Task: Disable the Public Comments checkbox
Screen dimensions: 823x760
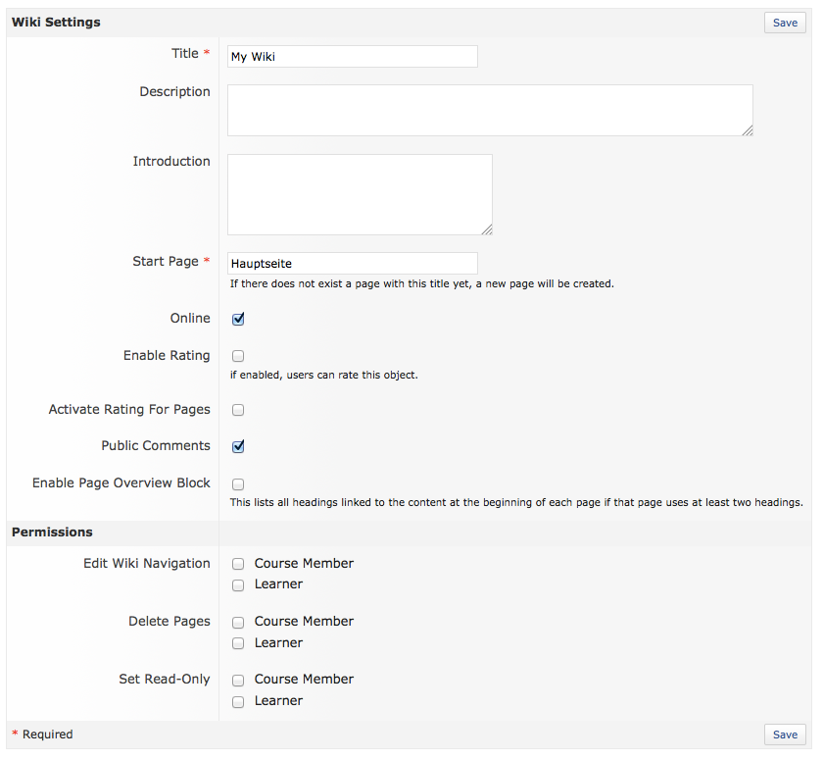Action: 238,446
